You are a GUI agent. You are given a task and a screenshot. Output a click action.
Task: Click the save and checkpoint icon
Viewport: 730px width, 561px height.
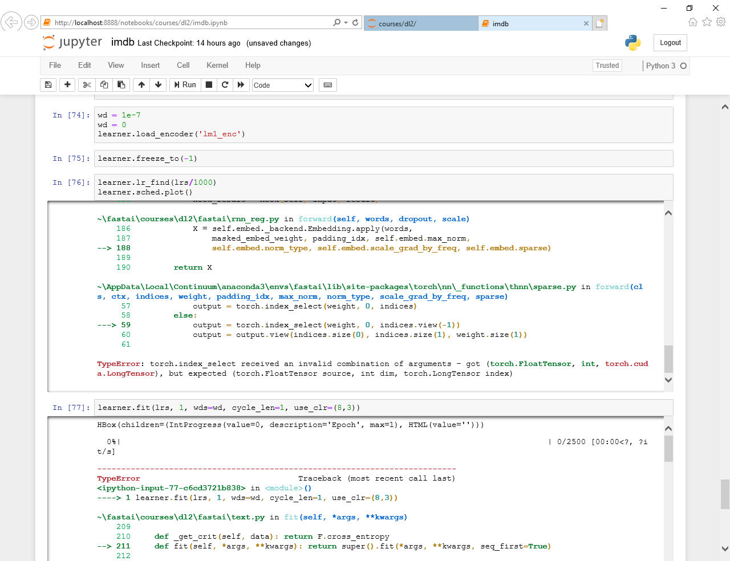point(48,85)
